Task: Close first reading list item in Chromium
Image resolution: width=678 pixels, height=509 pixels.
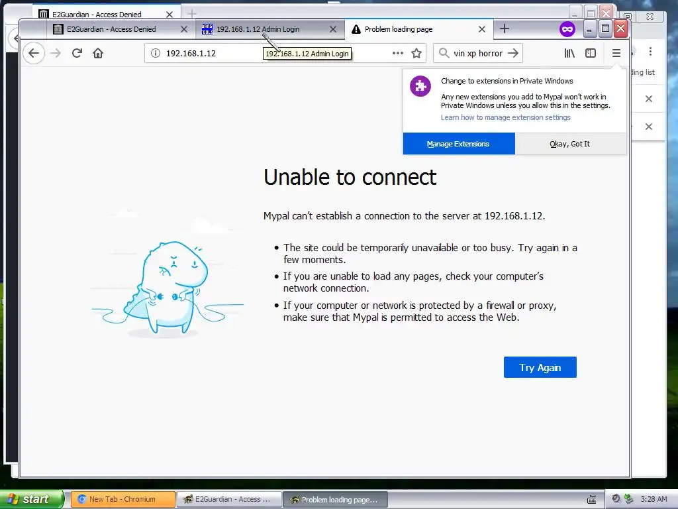Action: [x=649, y=99]
